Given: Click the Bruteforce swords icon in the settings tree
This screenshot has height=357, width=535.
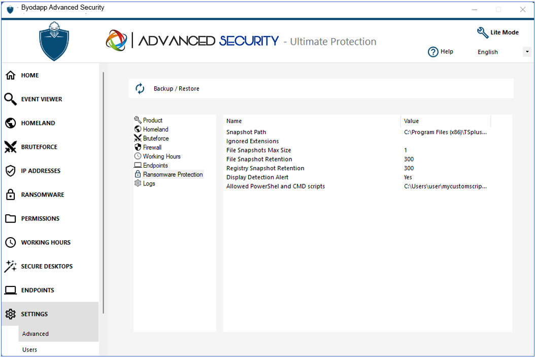Looking at the screenshot, I should point(138,138).
